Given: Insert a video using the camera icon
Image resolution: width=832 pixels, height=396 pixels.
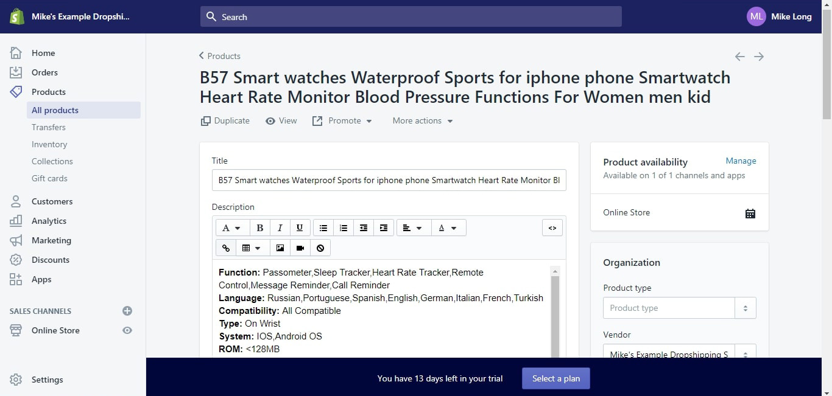Looking at the screenshot, I should pyautogui.click(x=300, y=248).
